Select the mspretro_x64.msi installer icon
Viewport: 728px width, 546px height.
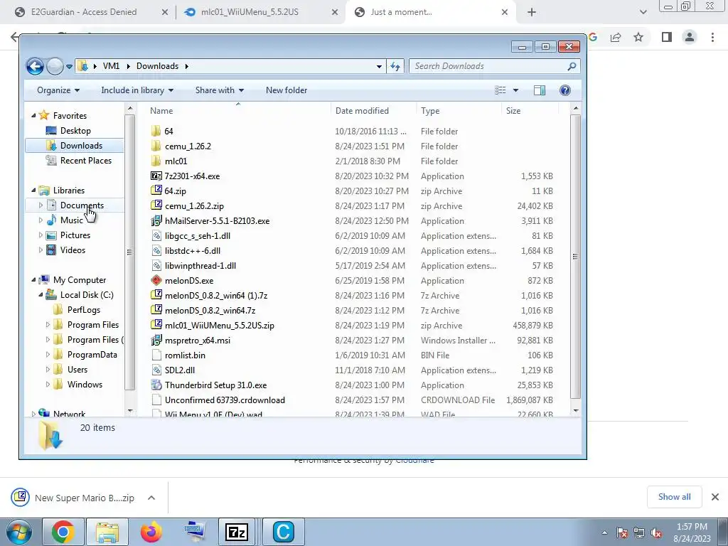156,341
